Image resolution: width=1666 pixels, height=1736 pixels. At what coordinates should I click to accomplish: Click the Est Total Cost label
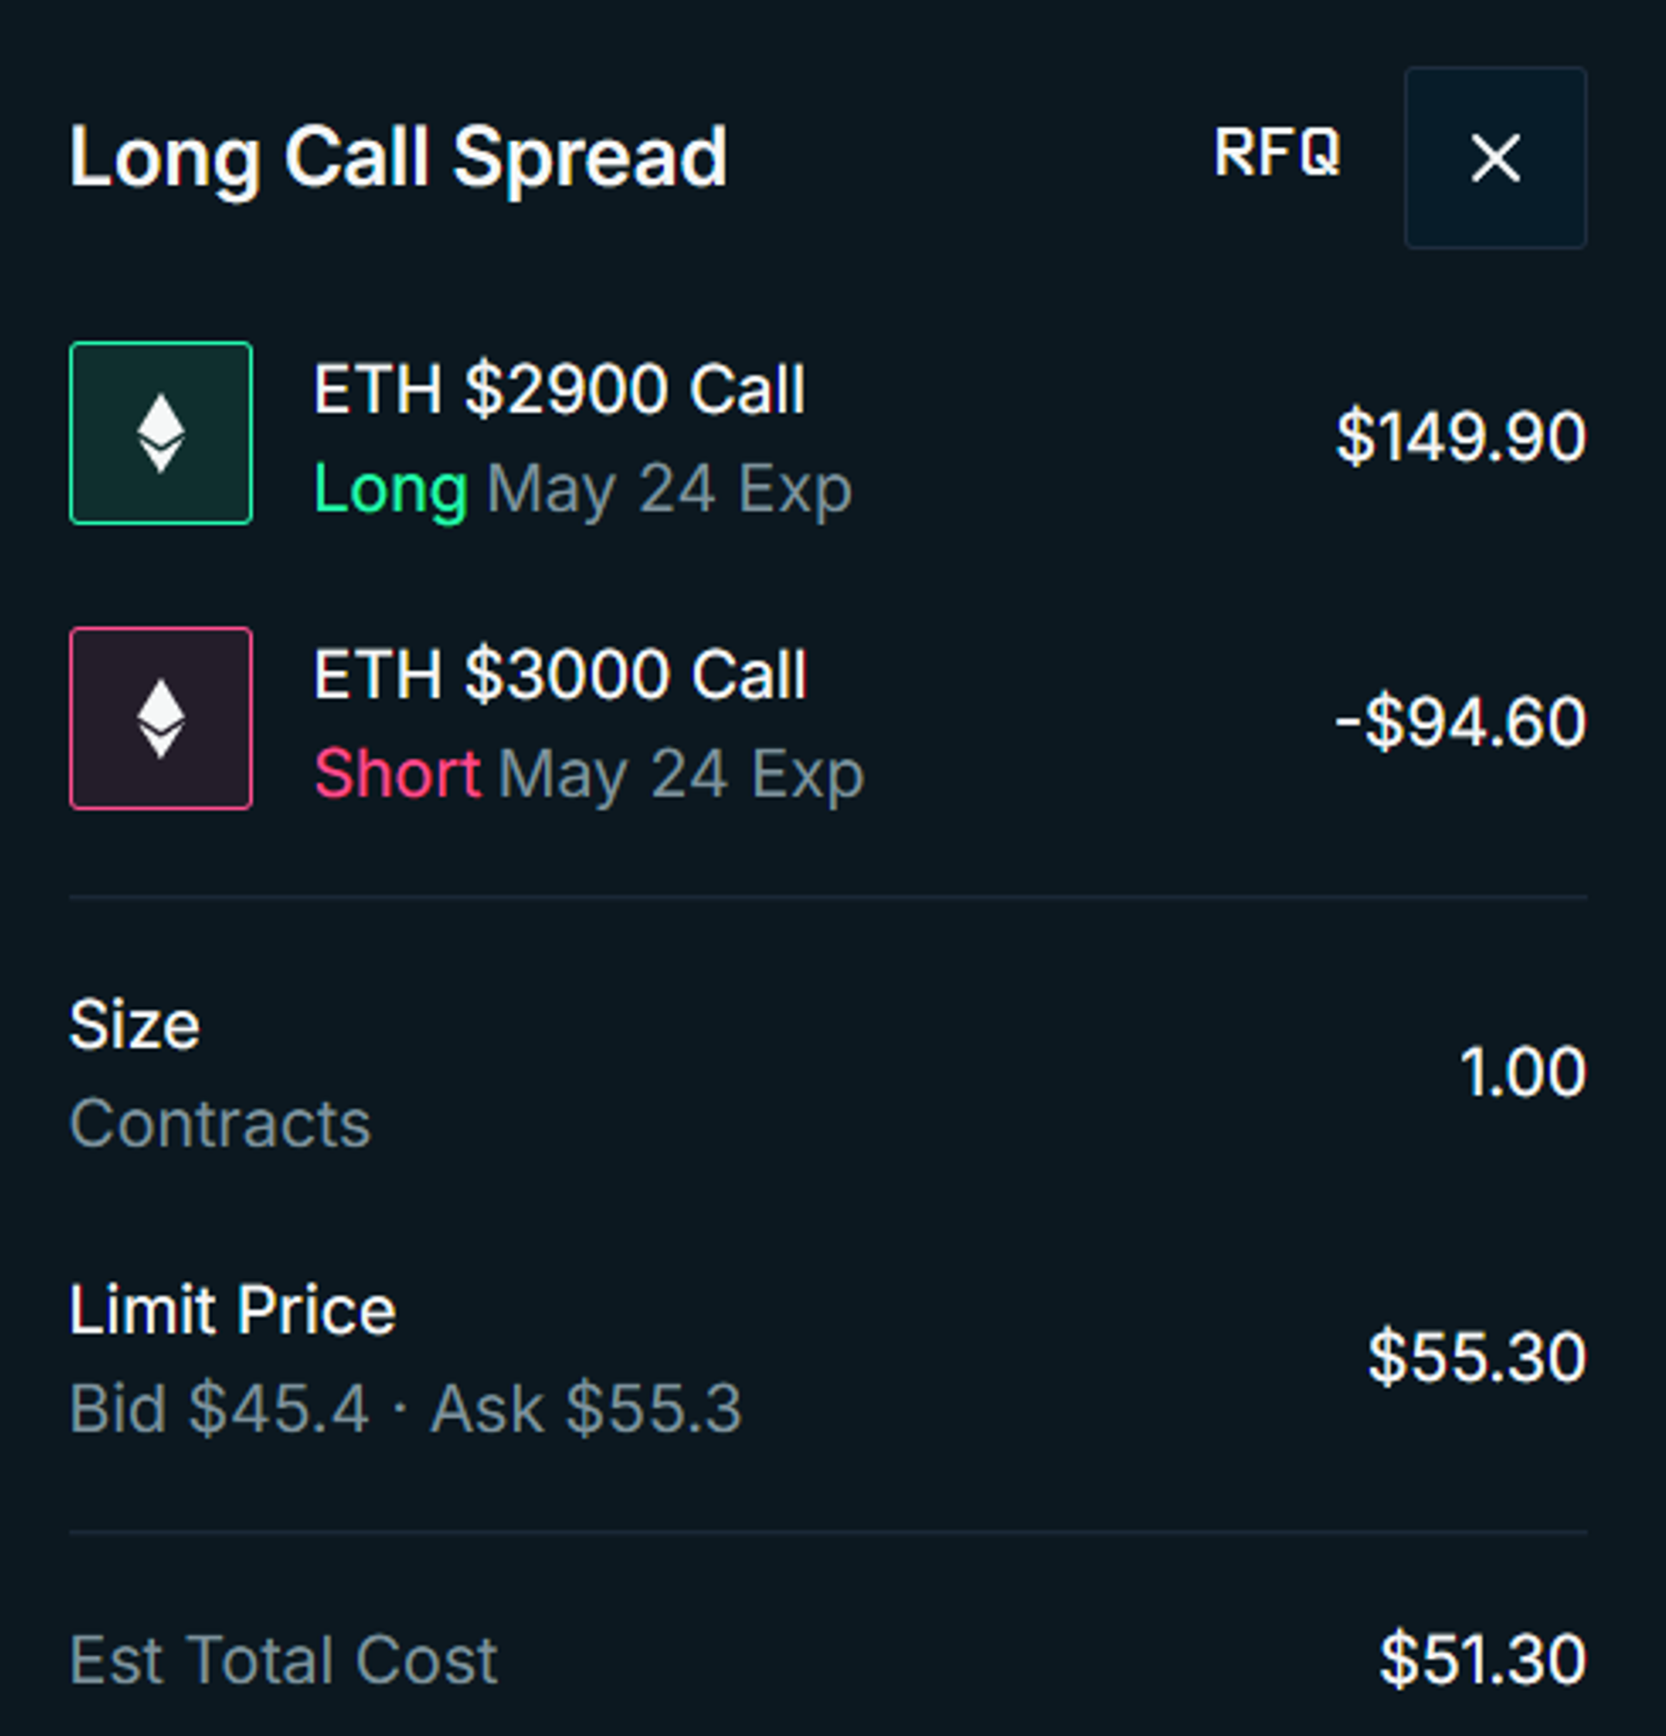click(284, 1659)
